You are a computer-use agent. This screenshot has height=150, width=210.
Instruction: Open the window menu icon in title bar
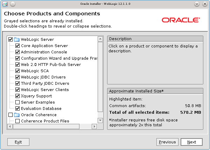point(5,4)
